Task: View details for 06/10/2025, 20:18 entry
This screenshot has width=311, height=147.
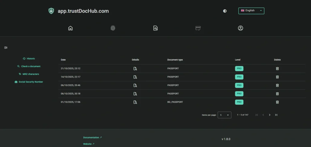Action: [x=135, y=94]
